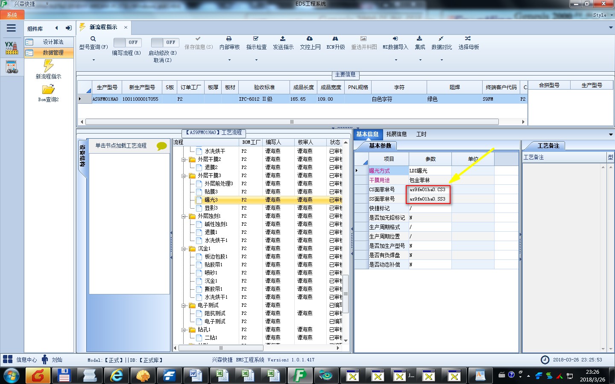Open 设计算法 in component library

coord(49,42)
